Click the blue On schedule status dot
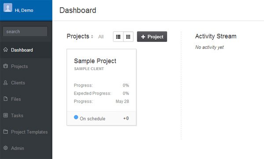Image resolution: width=264 pixels, height=159 pixels. click(x=76, y=117)
